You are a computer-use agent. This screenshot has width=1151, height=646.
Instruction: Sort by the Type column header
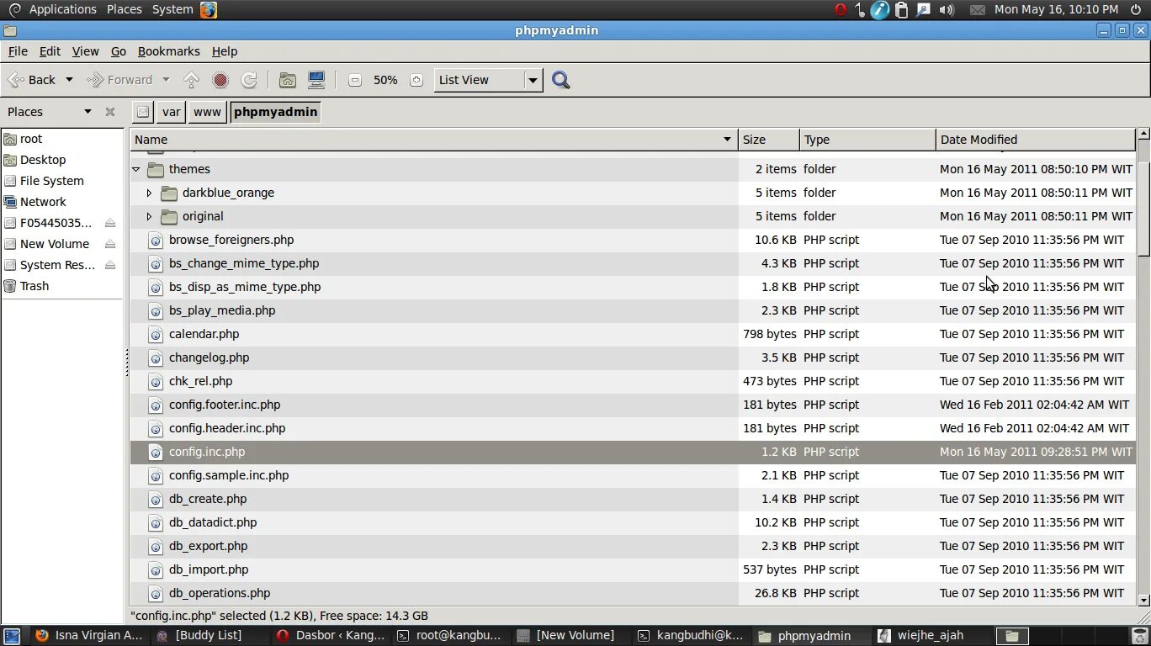click(x=867, y=140)
